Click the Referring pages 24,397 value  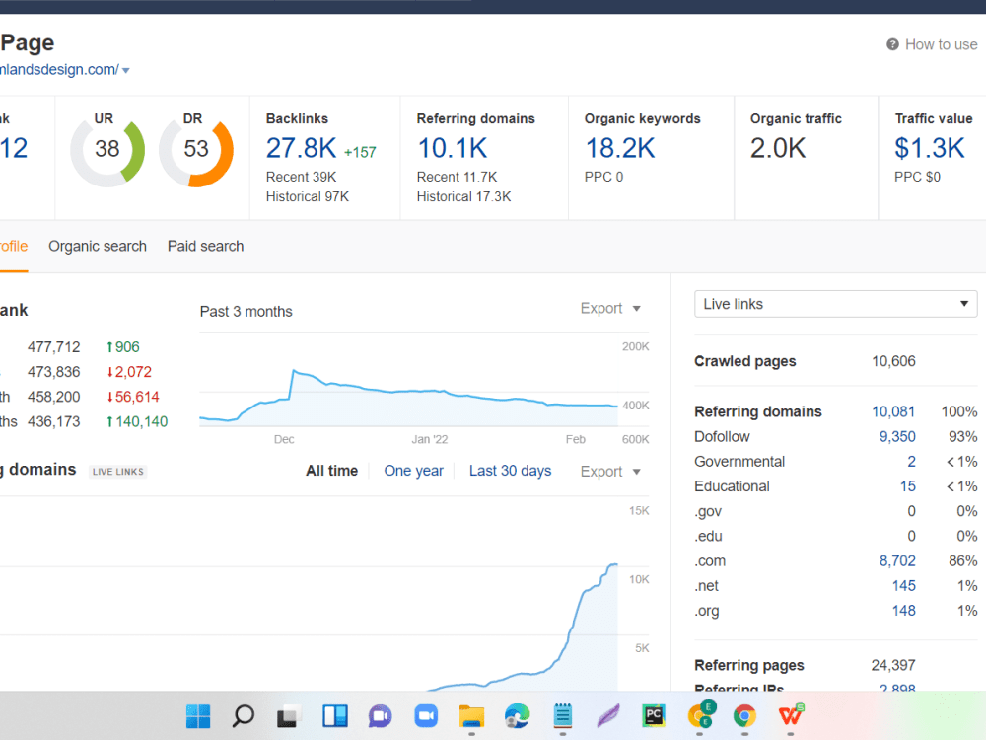pyautogui.click(x=893, y=665)
